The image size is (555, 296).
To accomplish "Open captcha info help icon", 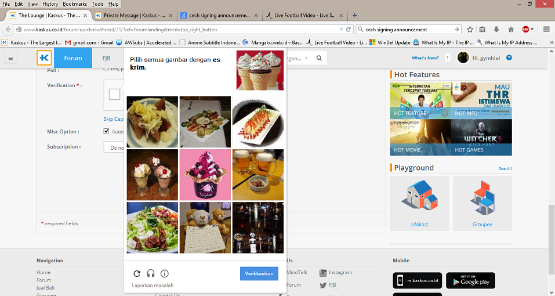I will tap(165, 273).
